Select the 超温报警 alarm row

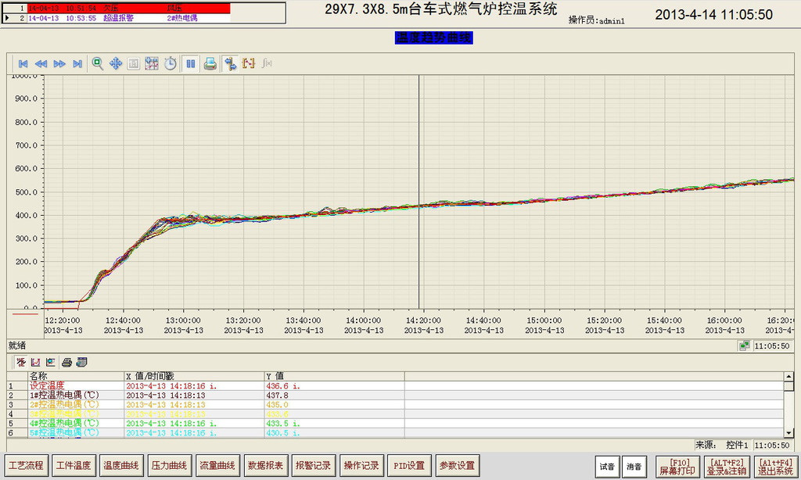pyautogui.click(x=129, y=18)
